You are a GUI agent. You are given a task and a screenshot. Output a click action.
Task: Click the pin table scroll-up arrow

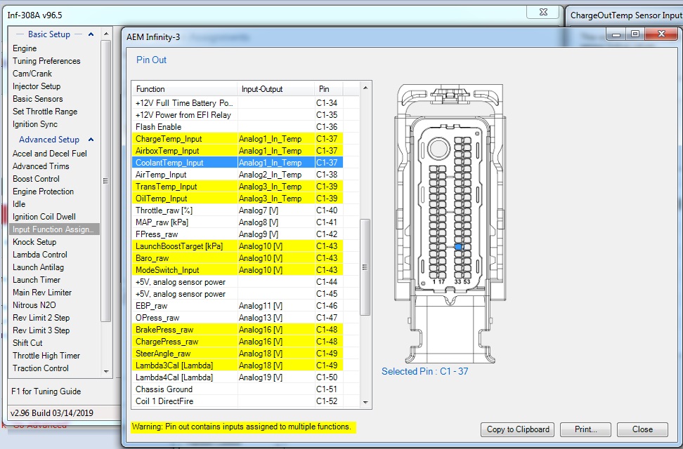click(365, 88)
